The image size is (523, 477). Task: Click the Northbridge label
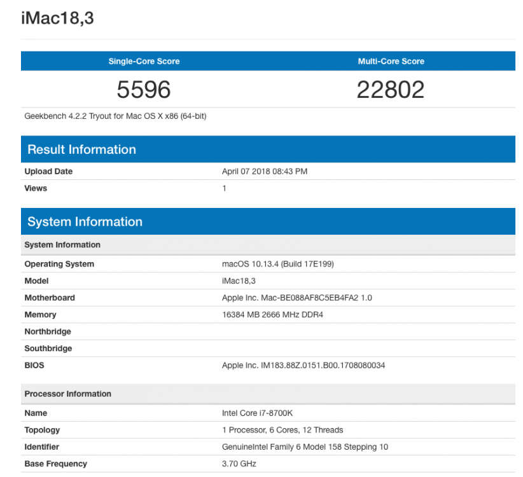[x=48, y=331]
